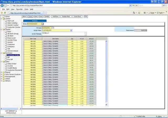This screenshot has width=168, height=118.
Task: Click the Add to Favorites icon
Action: 5,13
